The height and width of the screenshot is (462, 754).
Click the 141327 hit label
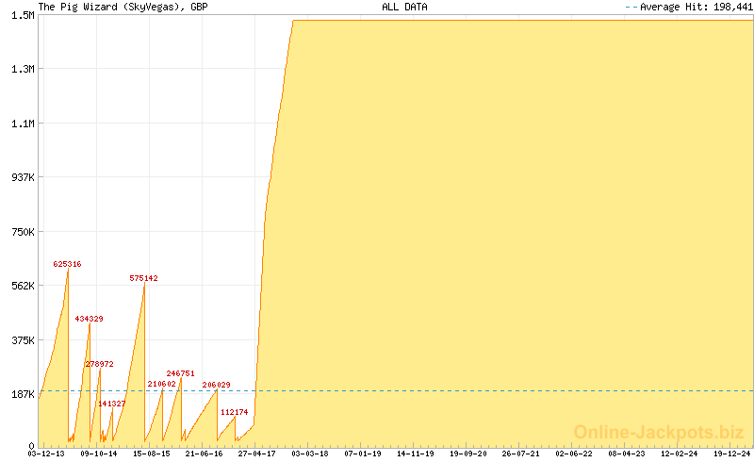[x=111, y=403]
